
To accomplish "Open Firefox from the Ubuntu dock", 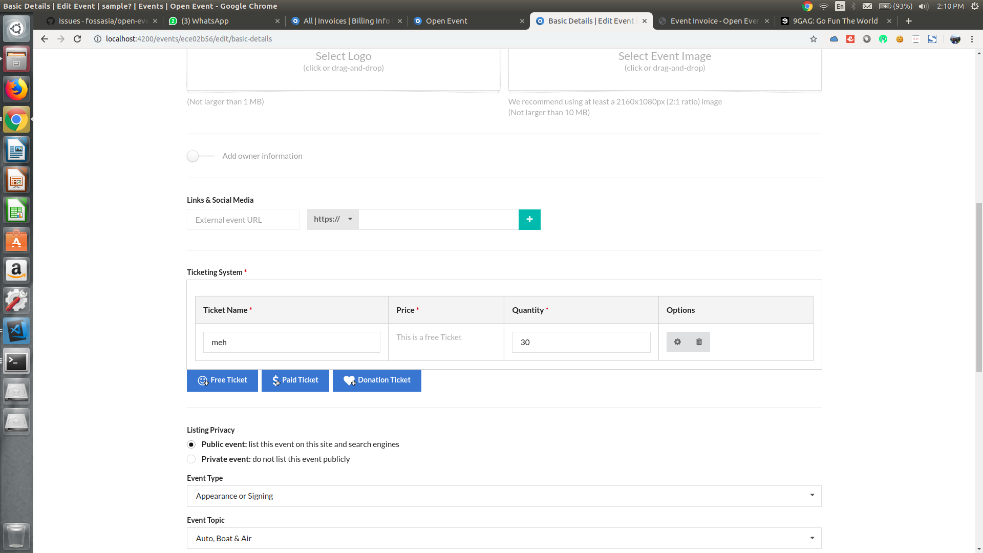I will tap(16, 90).
